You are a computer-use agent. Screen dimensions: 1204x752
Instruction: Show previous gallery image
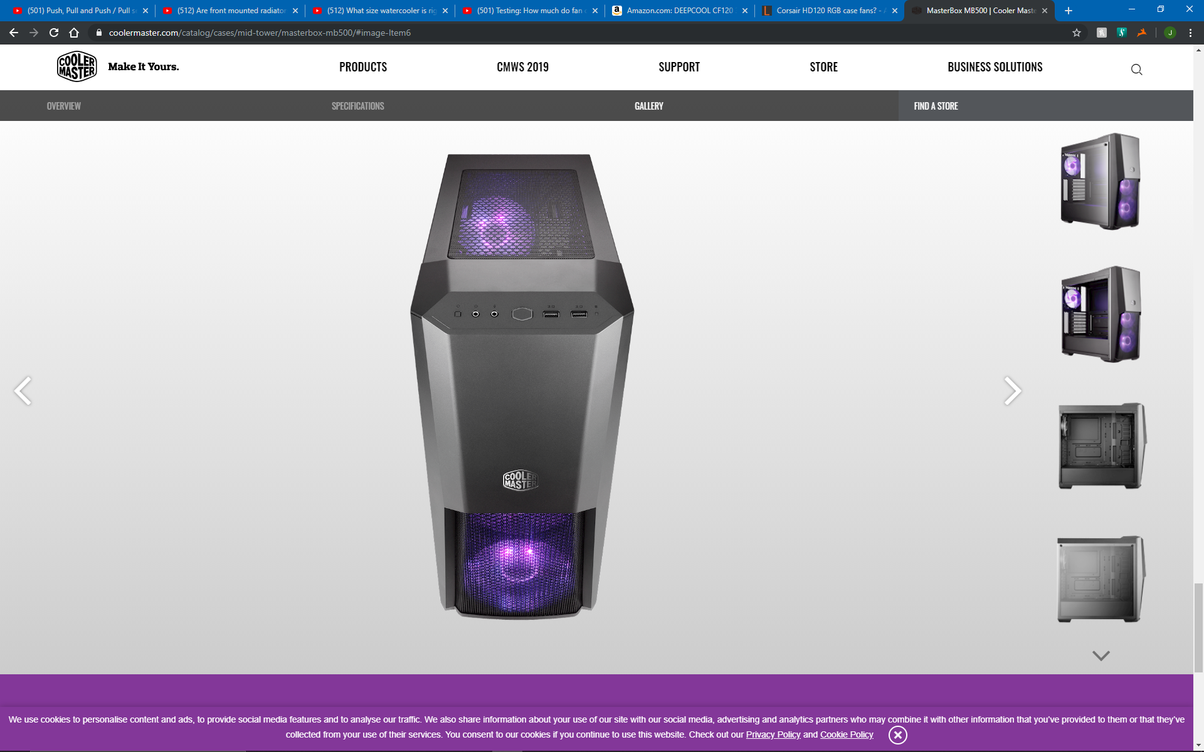[23, 391]
